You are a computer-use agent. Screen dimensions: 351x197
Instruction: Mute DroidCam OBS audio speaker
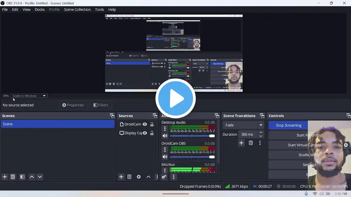tap(165, 157)
